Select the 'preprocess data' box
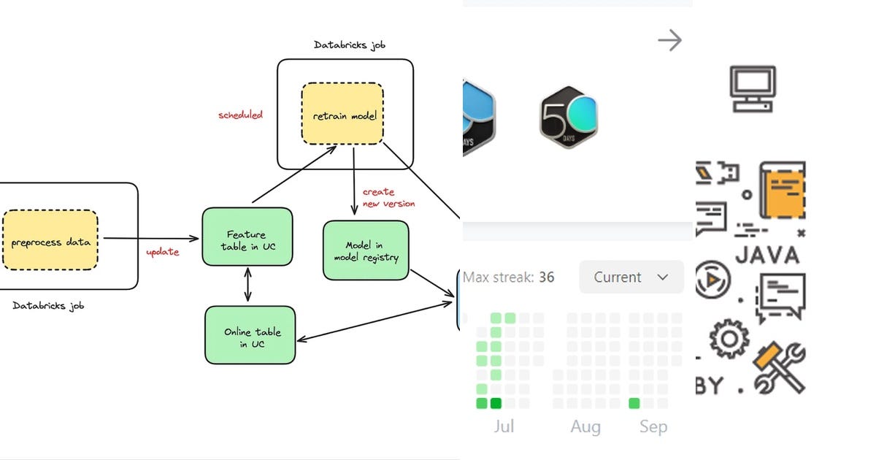This screenshot has height=460, width=876. (x=50, y=240)
